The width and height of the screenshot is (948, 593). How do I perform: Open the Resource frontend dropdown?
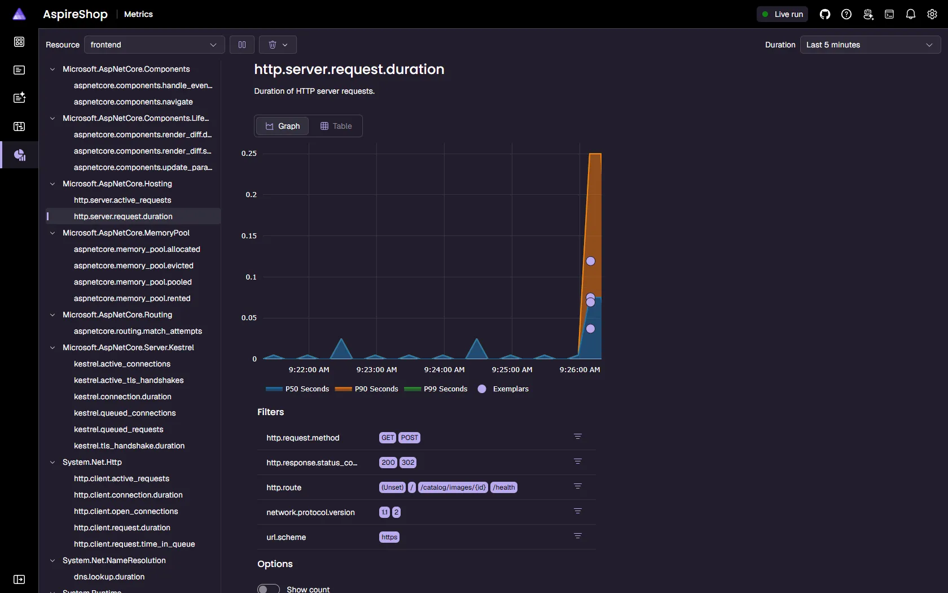coord(154,45)
